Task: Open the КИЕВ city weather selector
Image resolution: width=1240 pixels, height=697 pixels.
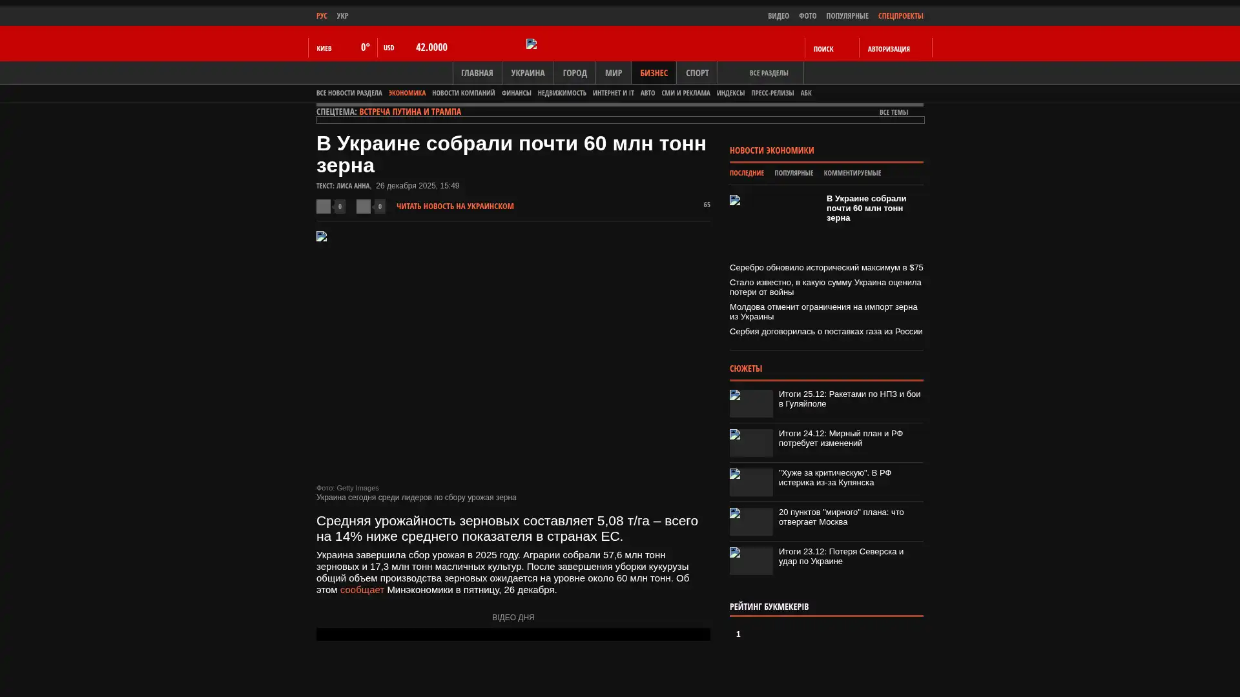Action: 324,48
